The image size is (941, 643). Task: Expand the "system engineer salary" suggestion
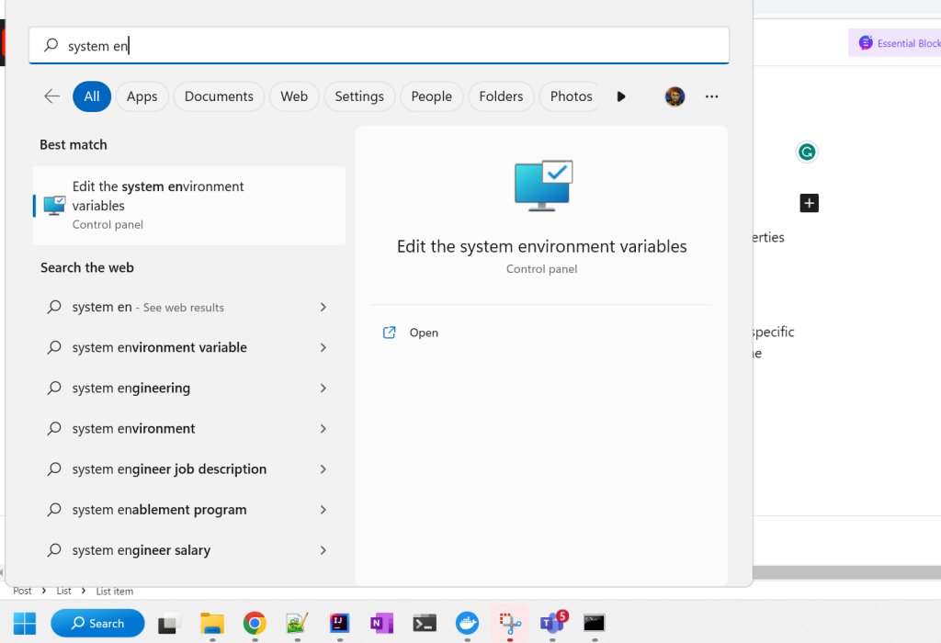click(x=323, y=549)
